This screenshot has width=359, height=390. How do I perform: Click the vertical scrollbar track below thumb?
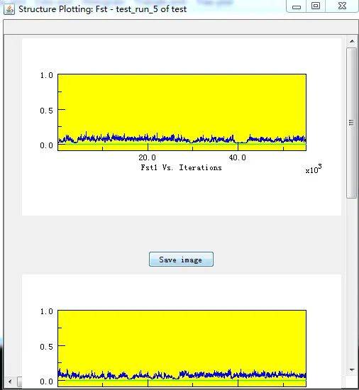(x=352, y=281)
